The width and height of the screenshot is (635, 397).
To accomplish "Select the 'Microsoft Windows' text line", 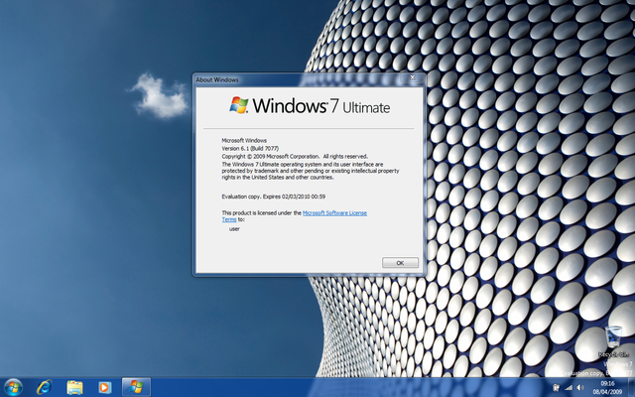I will coord(244,140).
